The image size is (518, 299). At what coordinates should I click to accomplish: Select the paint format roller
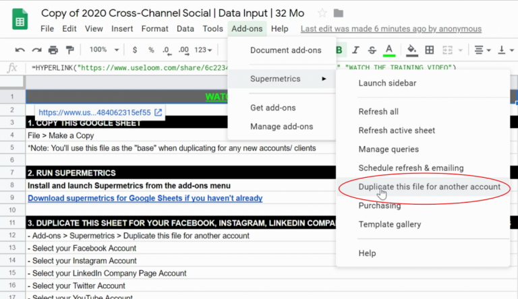click(70, 51)
